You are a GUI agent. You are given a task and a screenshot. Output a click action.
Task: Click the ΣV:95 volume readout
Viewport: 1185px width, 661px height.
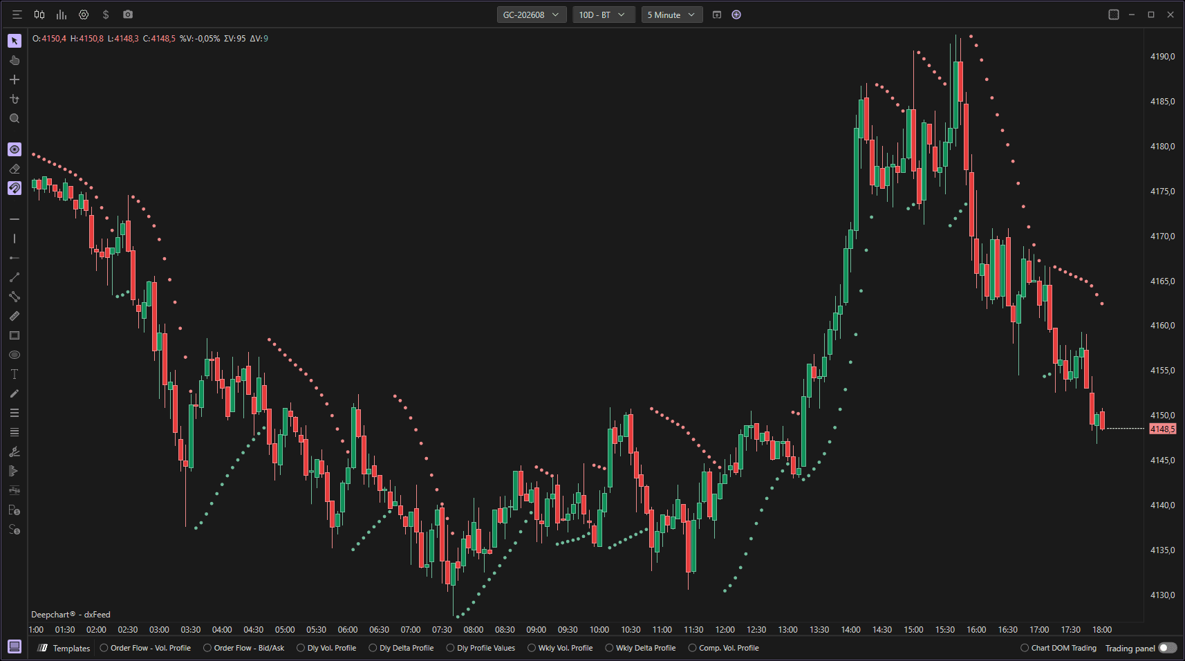pyautogui.click(x=235, y=39)
